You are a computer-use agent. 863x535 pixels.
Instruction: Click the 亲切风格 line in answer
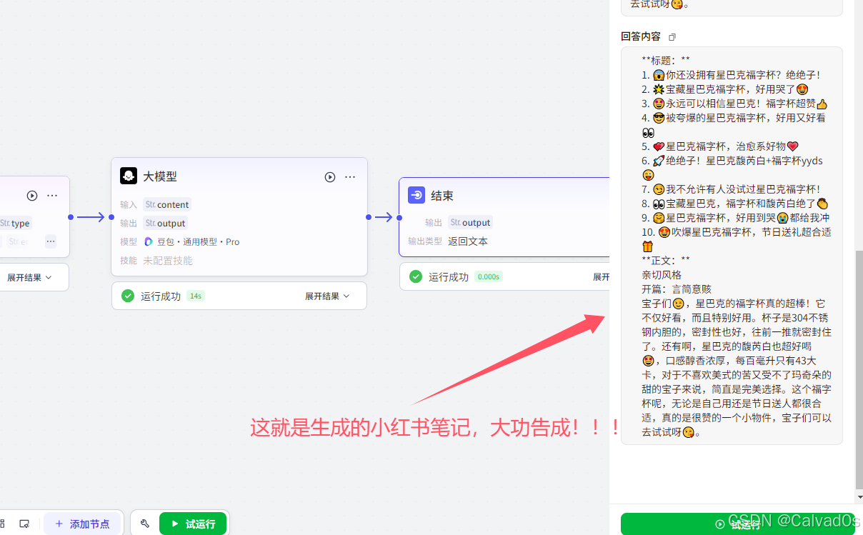(662, 275)
